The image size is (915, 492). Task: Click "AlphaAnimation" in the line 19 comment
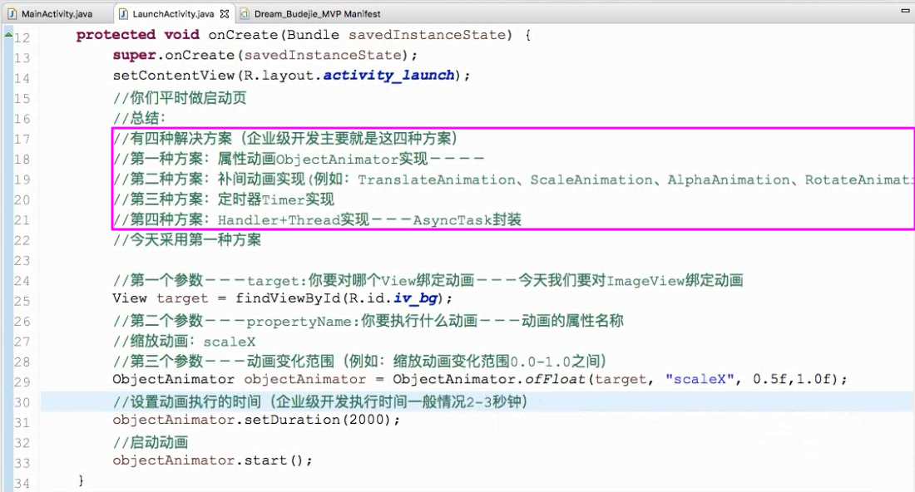(x=729, y=180)
